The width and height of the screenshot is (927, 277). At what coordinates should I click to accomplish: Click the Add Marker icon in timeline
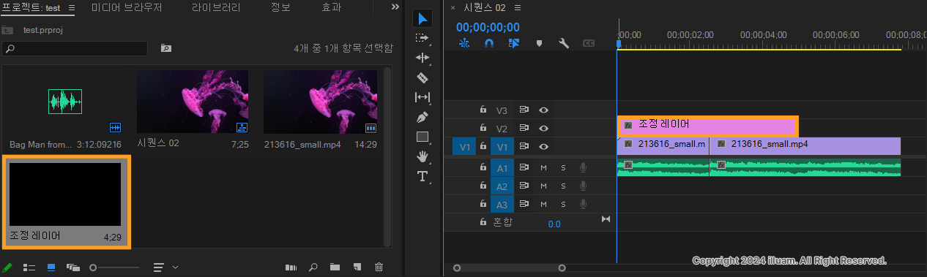coord(540,43)
